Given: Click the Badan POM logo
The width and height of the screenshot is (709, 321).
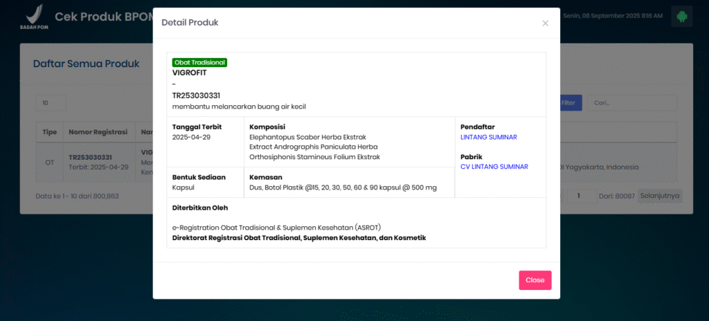Looking at the screenshot, I should tap(35, 17).
